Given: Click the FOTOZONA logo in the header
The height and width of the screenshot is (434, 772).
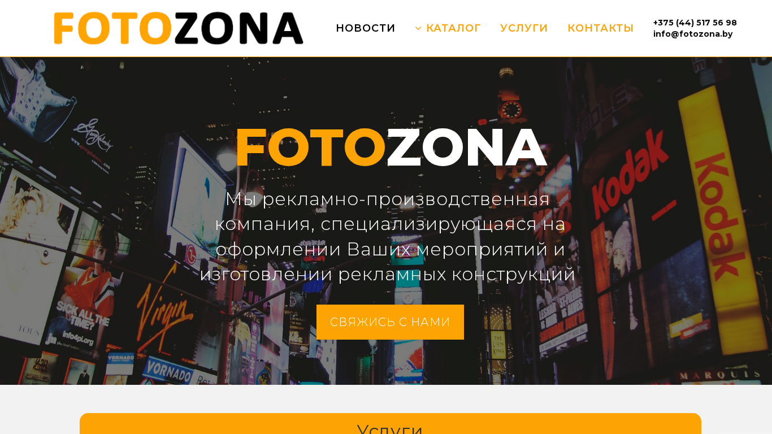Looking at the screenshot, I should [179, 28].
